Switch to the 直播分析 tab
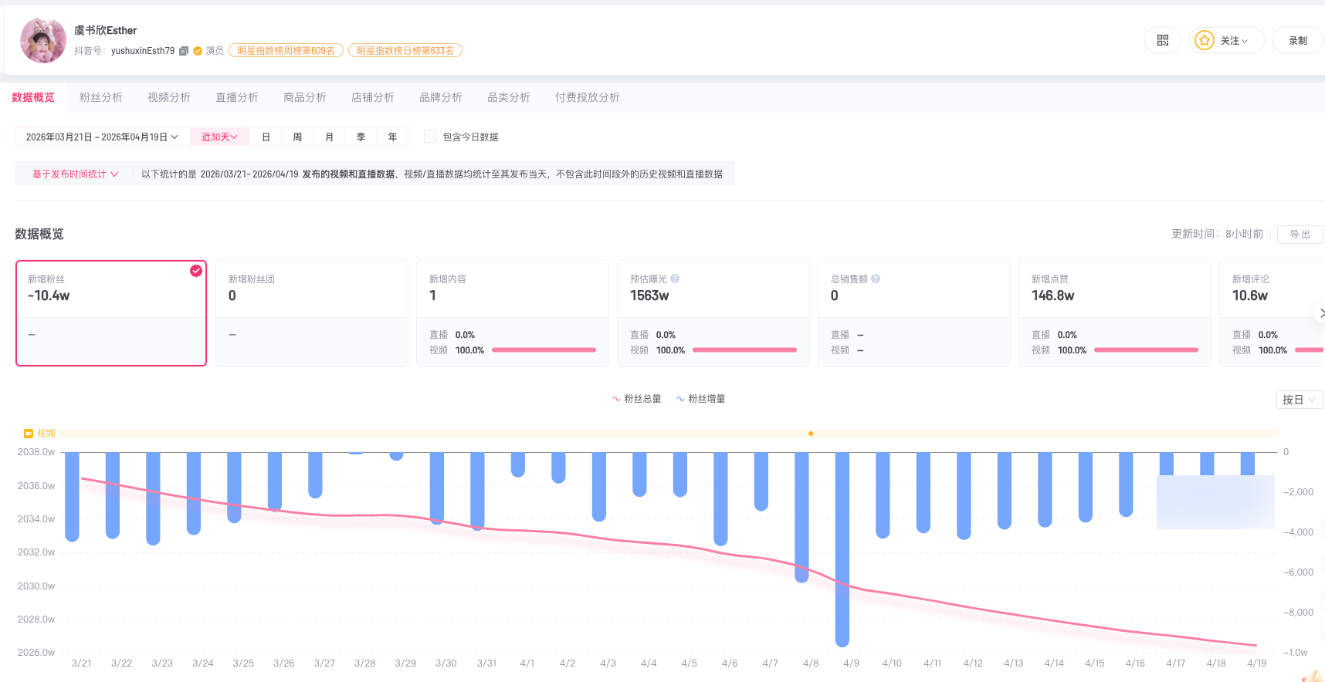The width and height of the screenshot is (1325, 682). coord(237,97)
